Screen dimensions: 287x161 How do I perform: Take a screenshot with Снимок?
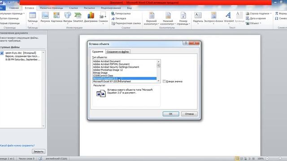pos(103,18)
